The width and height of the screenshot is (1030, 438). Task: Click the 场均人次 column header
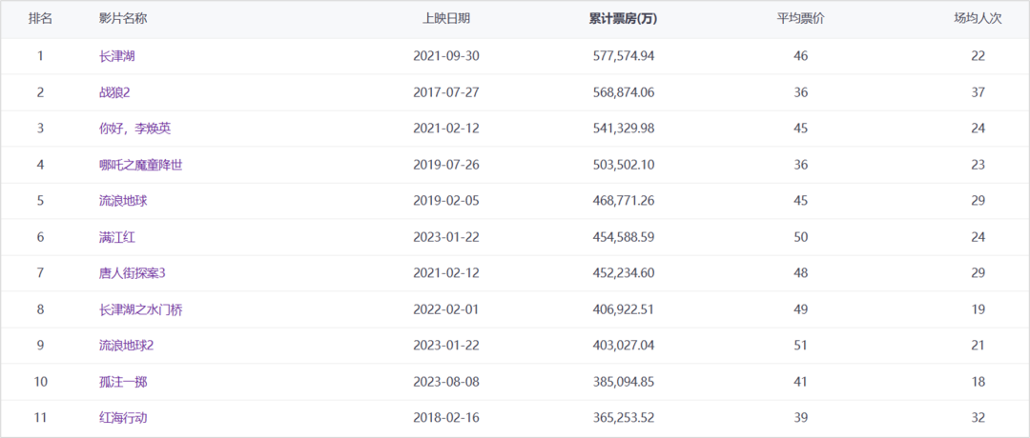(978, 19)
